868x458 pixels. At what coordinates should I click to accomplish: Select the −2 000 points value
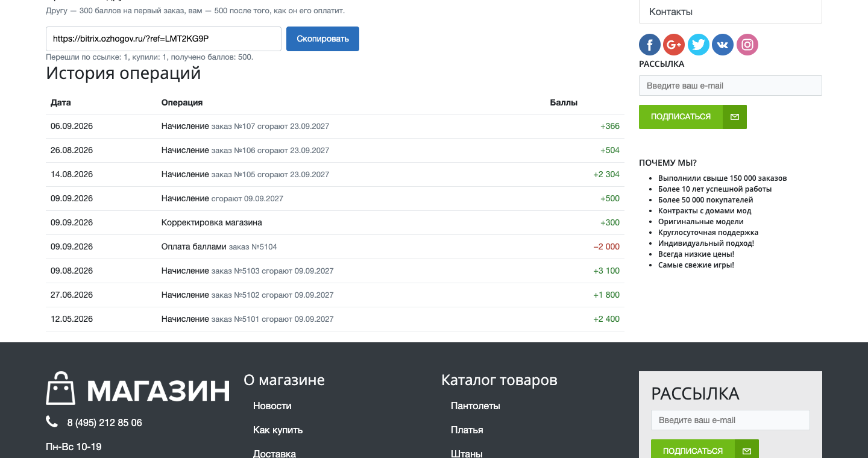[x=606, y=246]
